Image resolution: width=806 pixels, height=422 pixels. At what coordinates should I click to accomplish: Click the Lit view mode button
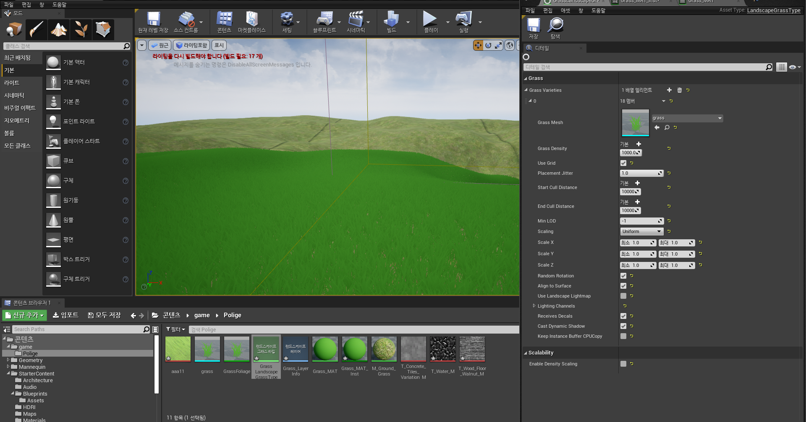(191, 45)
